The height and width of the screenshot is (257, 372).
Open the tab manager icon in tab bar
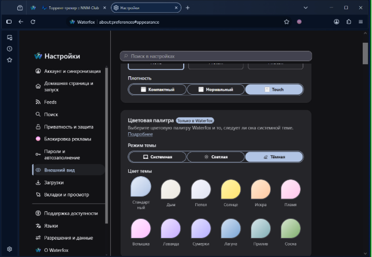[x=20, y=8]
